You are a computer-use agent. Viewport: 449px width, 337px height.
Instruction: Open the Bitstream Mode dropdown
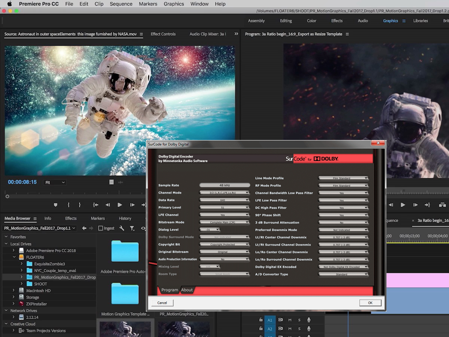(224, 222)
